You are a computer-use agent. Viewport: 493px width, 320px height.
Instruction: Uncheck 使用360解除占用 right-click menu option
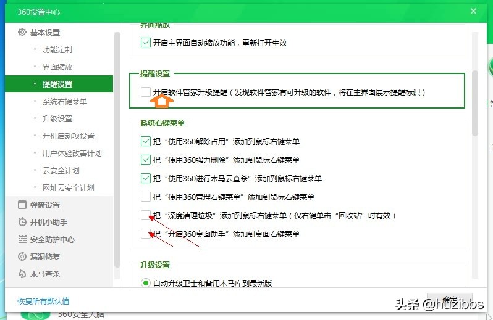pos(146,141)
